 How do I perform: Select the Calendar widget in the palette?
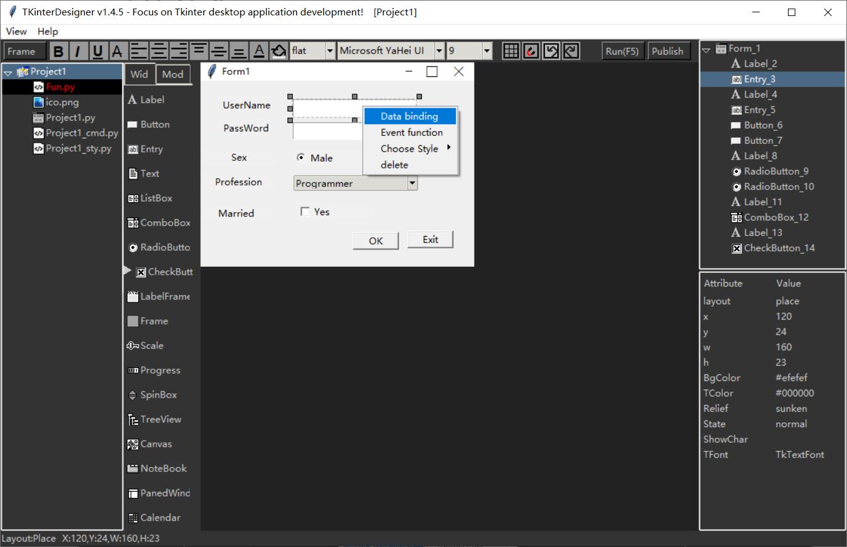(x=154, y=517)
